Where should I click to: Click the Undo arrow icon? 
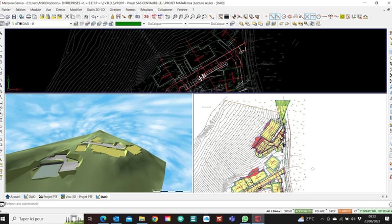tap(94, 17)
